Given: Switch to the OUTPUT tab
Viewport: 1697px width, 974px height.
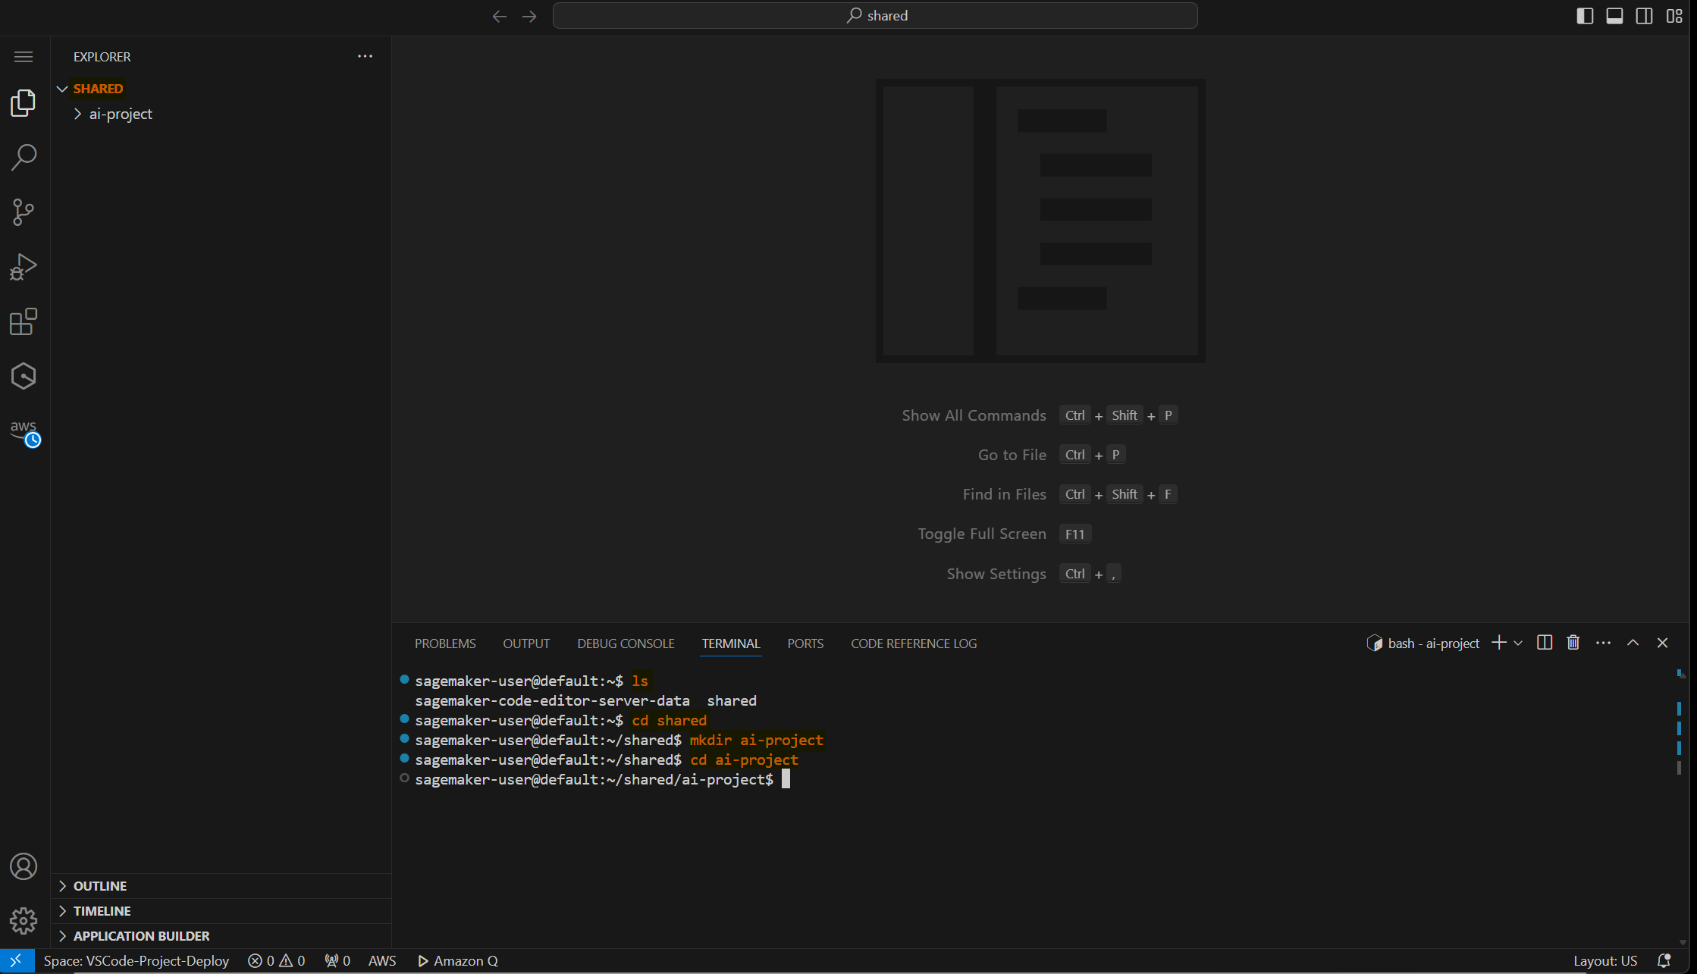Looking at the screenshot, I should [526, 644].
